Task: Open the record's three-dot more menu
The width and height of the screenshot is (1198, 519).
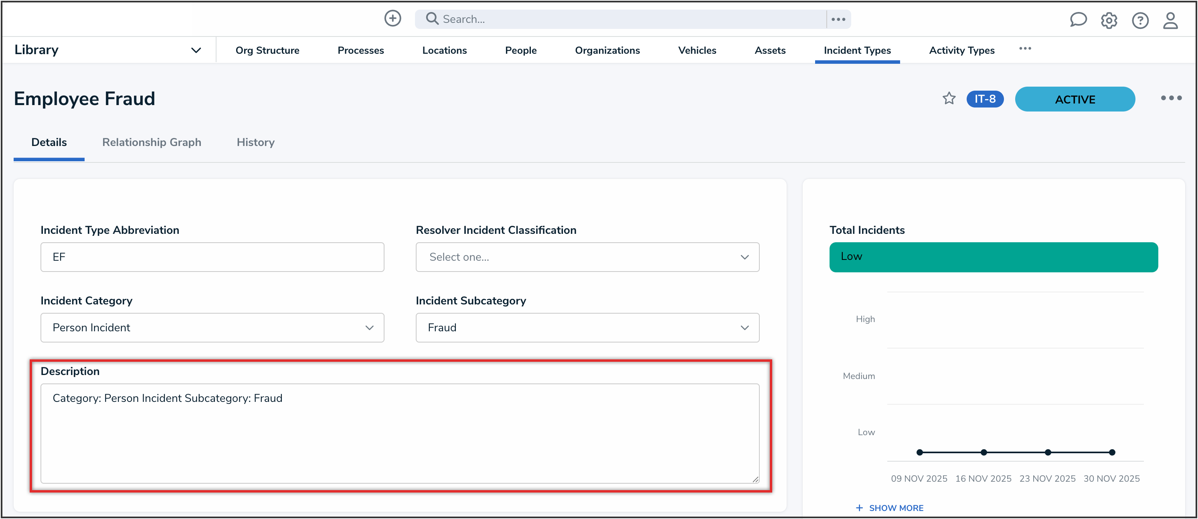Action: [x=1171, y=98]
